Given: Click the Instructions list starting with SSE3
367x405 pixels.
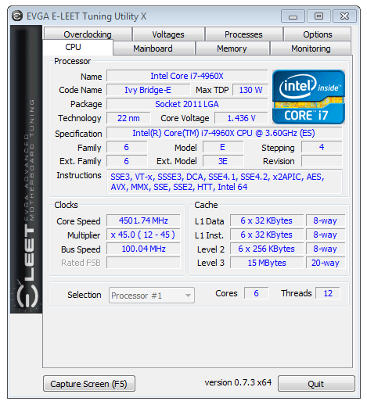Looking at the screenshot, I should pos(225,182).
